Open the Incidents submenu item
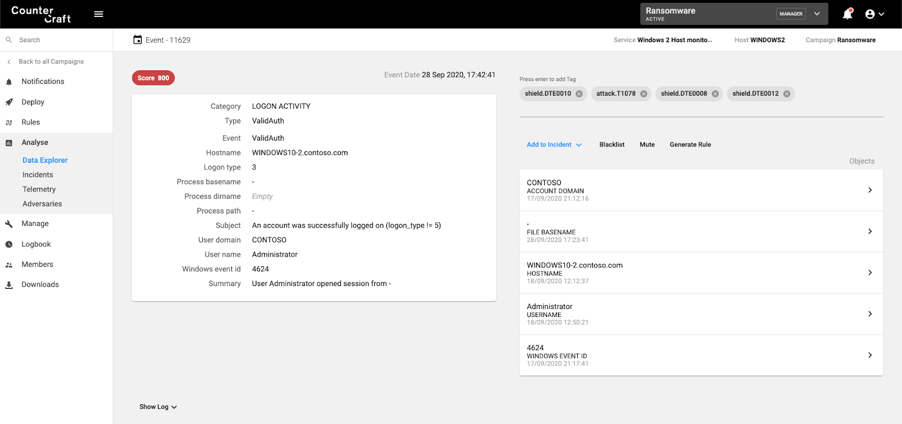The width and height of the screenshot is (902, 424). (x=38, y=175)
